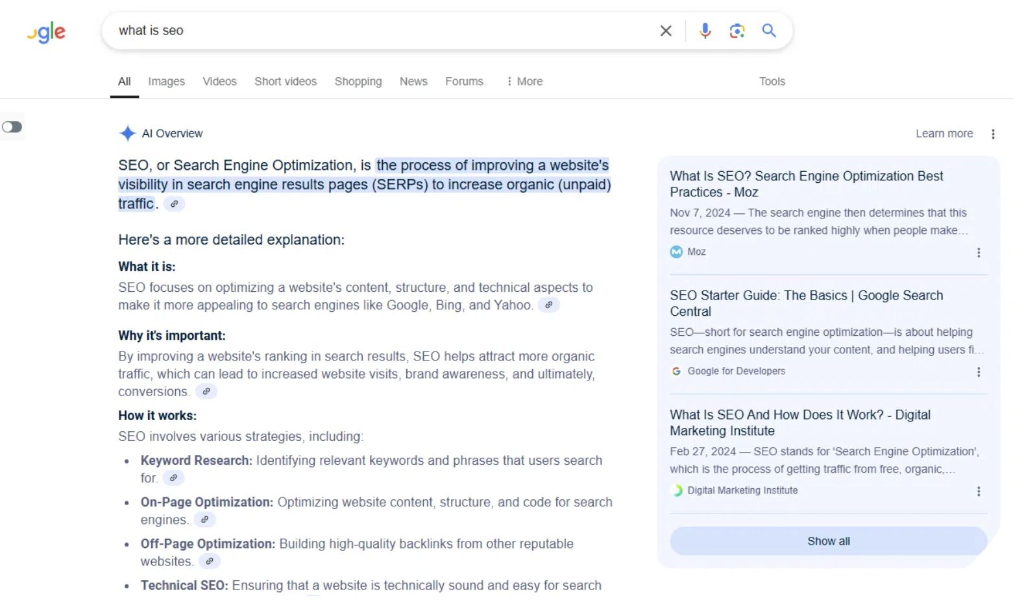This screenshot has width=1024, height=616.
Task: Click the Learn more link
Action: point(944,133)
